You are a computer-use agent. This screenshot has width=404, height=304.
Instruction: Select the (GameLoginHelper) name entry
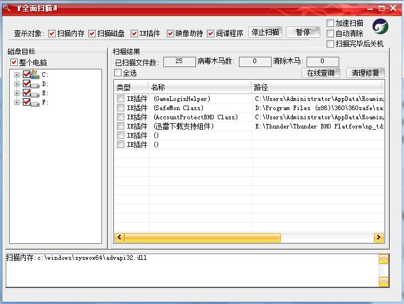182,99
